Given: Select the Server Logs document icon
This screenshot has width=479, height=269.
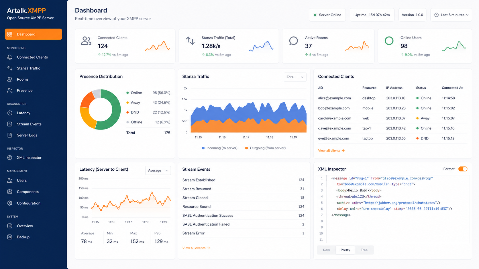Looking at the screenshot, I should coord(10,135).
